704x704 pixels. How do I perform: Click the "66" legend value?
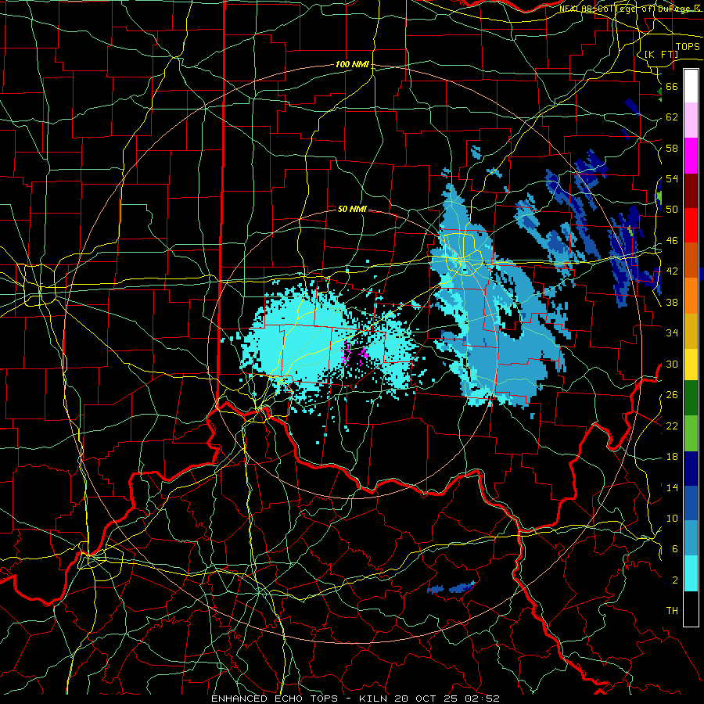[x=672, y=86]
